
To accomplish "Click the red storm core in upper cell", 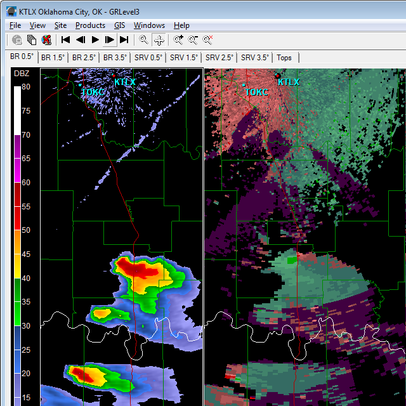I will pos(137,269).
